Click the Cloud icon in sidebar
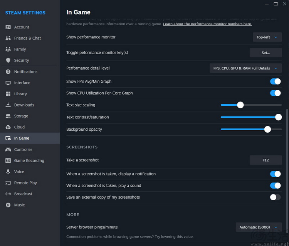This screenshot has height=246, width=289. (x=8, y=127)
